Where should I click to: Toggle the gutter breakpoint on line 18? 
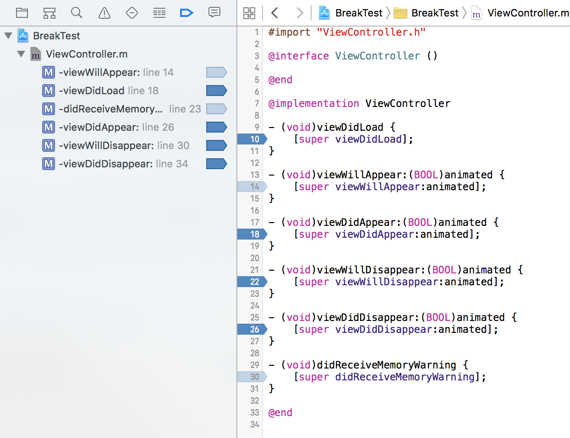click(x=252, y=234)
